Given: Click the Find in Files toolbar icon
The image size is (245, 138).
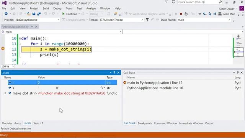Looking at the screenshot, I should coord(116,14).
